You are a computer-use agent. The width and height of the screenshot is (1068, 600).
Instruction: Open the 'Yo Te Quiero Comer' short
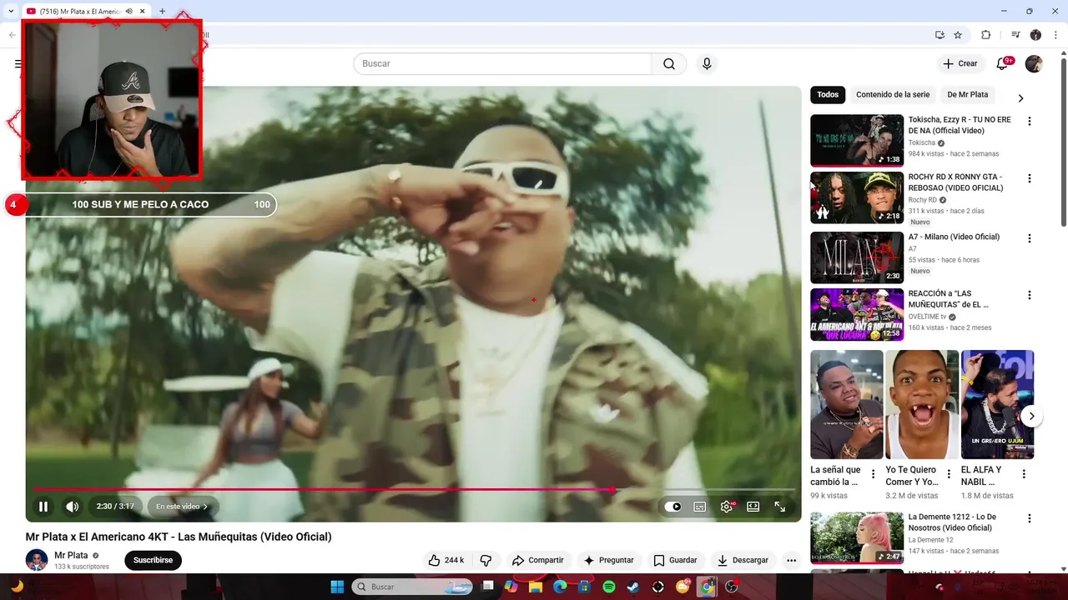[922, 404]
